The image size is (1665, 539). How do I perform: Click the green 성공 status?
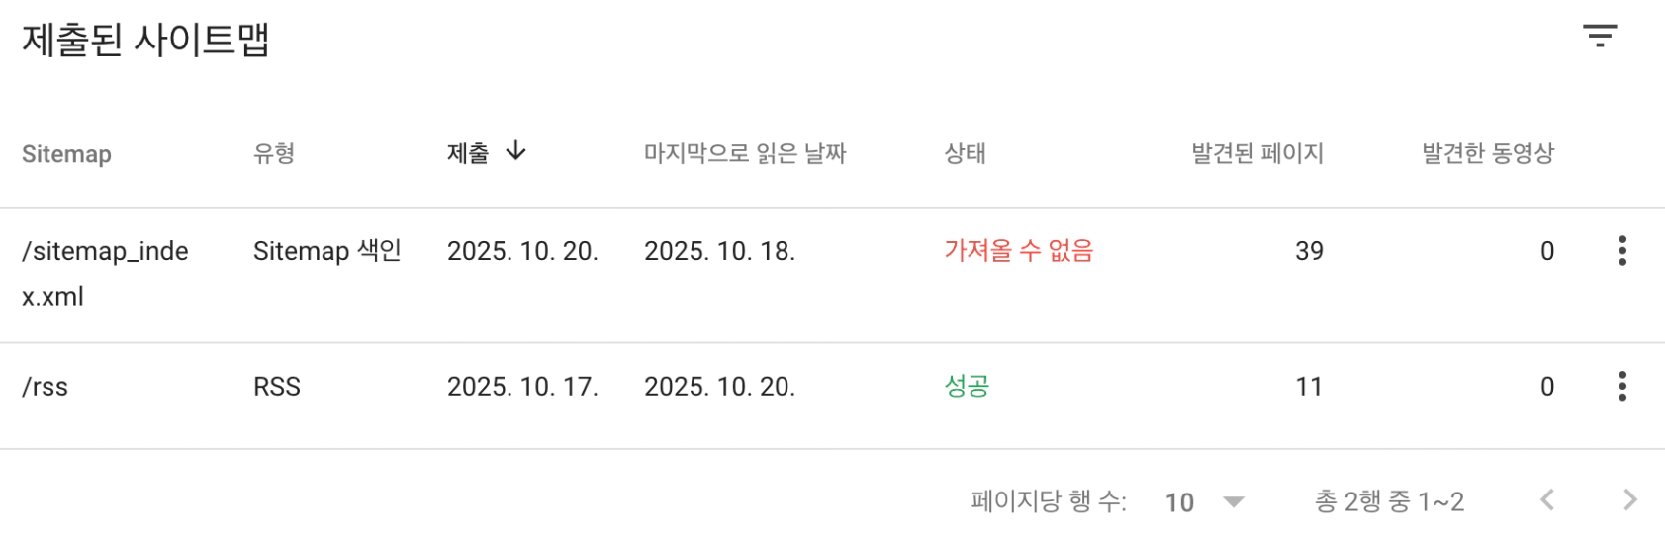click(x=967, y=386)
